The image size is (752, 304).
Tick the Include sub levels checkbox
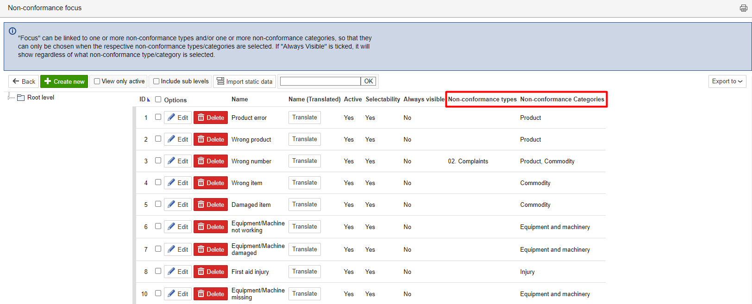(157, 81)
